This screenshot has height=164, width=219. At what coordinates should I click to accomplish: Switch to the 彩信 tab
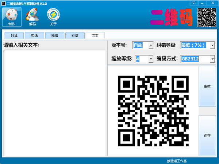75,35
